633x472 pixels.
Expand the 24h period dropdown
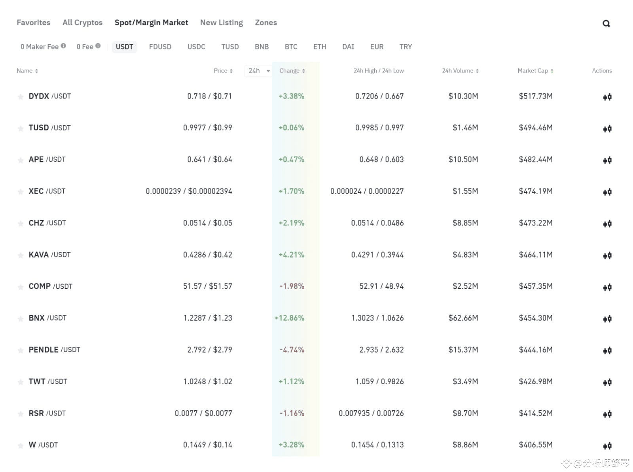tap(259, 71)
